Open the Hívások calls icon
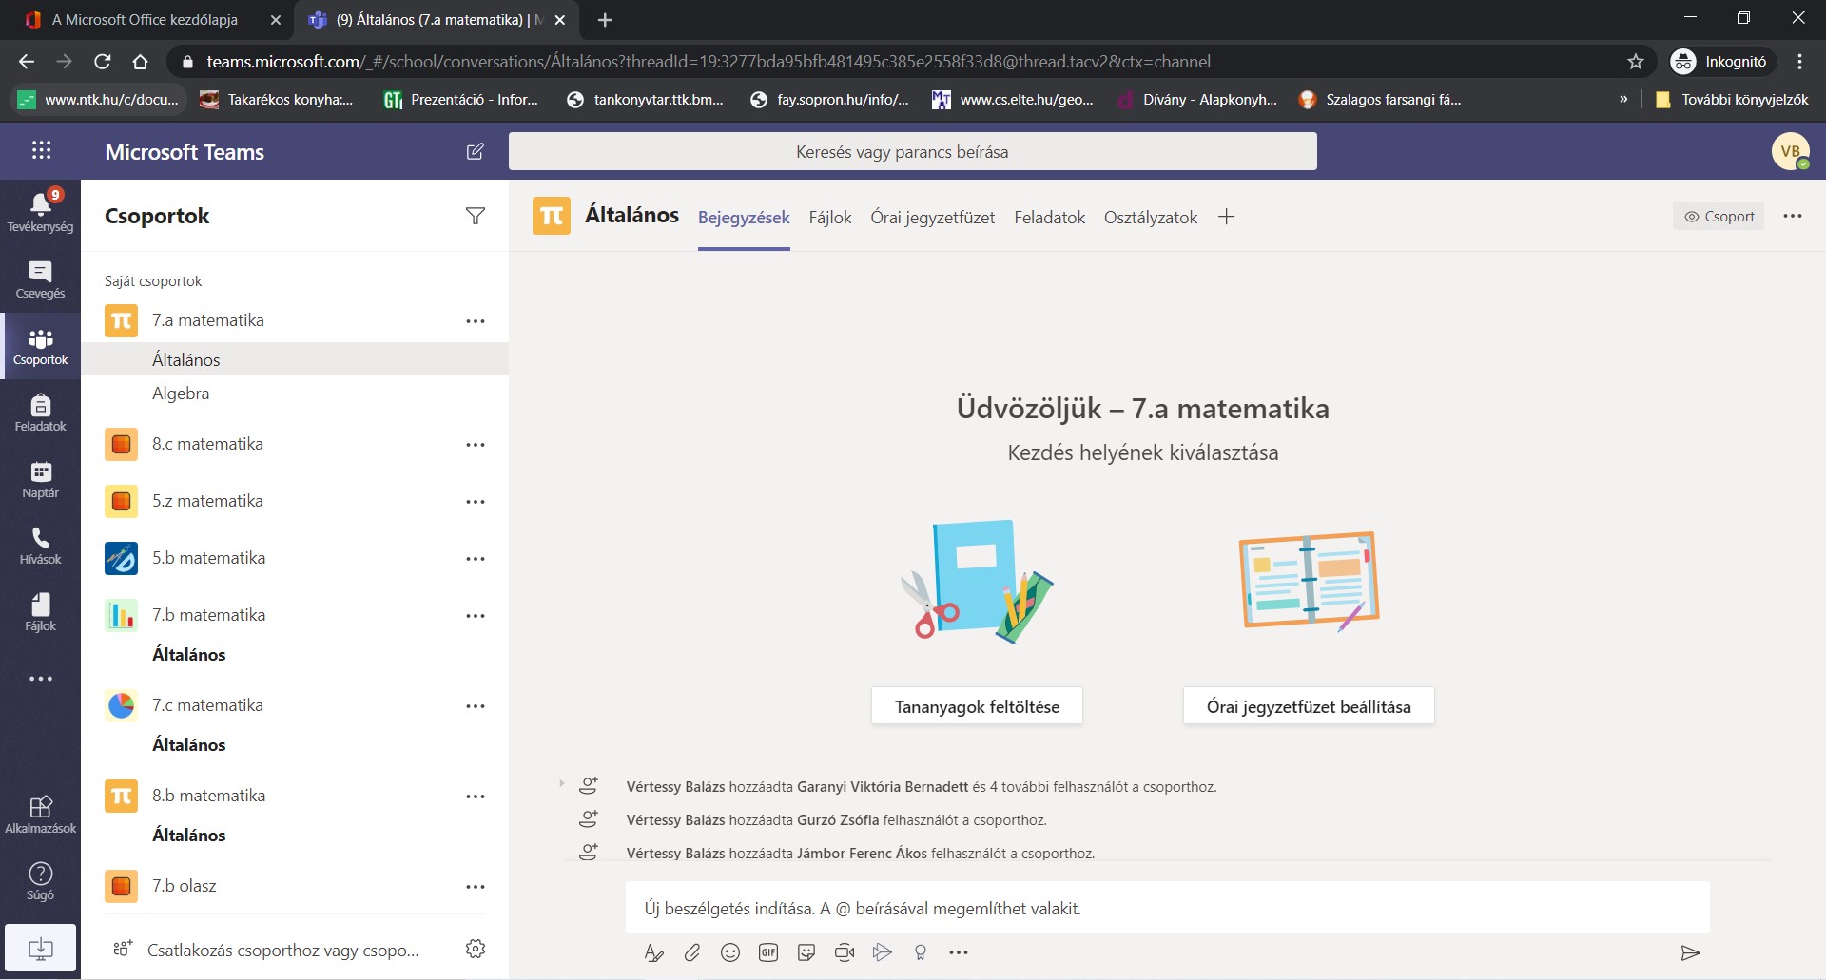This screenshot has width=1826, height=980. pos(40,546)
